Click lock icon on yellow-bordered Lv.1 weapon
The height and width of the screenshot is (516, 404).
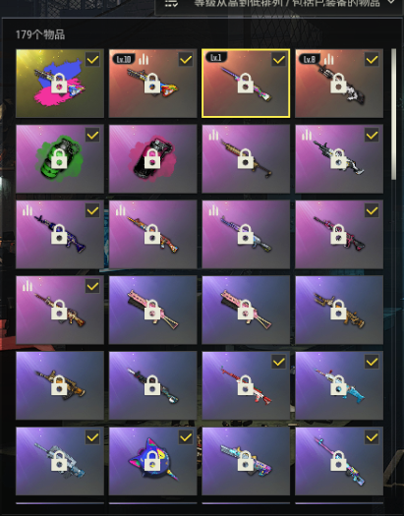[x=246, y=84]
